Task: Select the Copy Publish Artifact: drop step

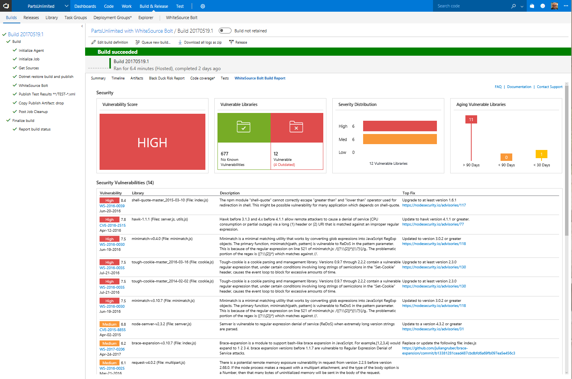Action: click(41, 103)
